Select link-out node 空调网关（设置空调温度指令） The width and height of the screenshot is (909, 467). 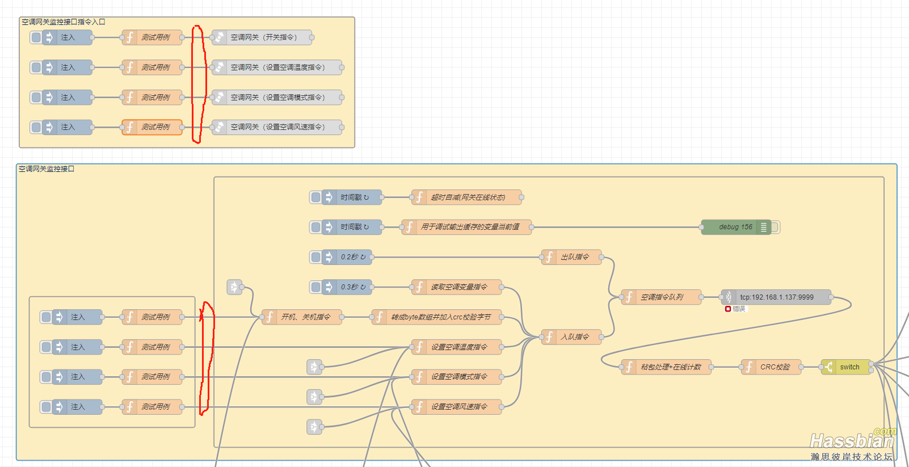click(277, 68)
